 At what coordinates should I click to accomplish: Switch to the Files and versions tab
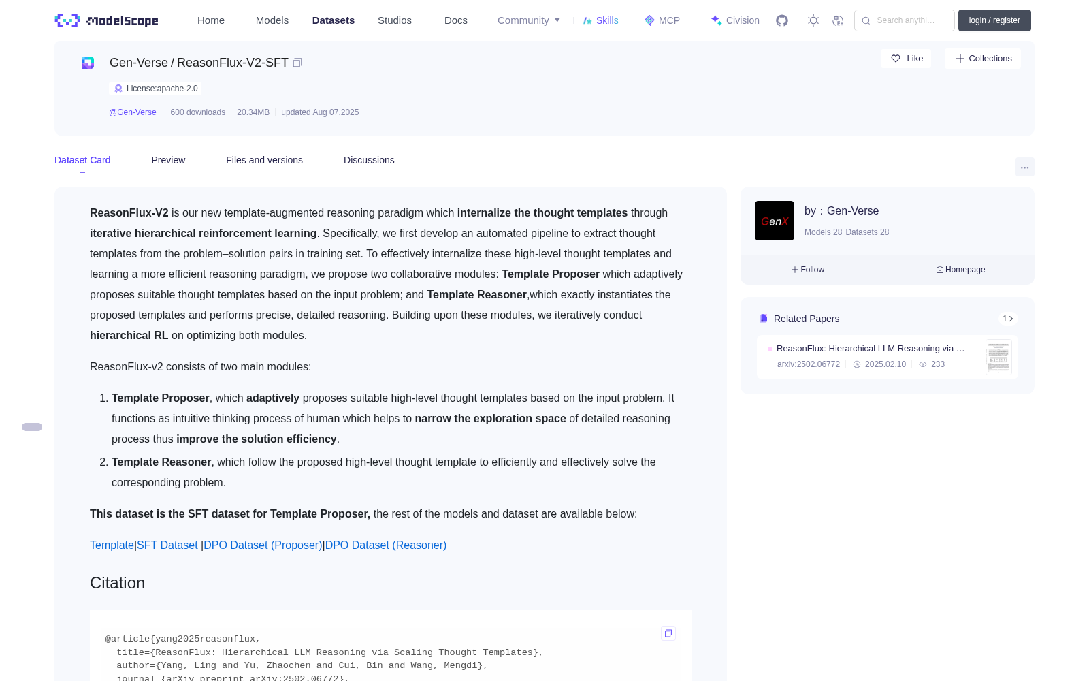[x=264, y=160]
